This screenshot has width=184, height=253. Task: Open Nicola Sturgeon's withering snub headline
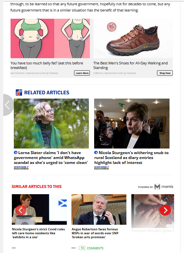point(131,158)
